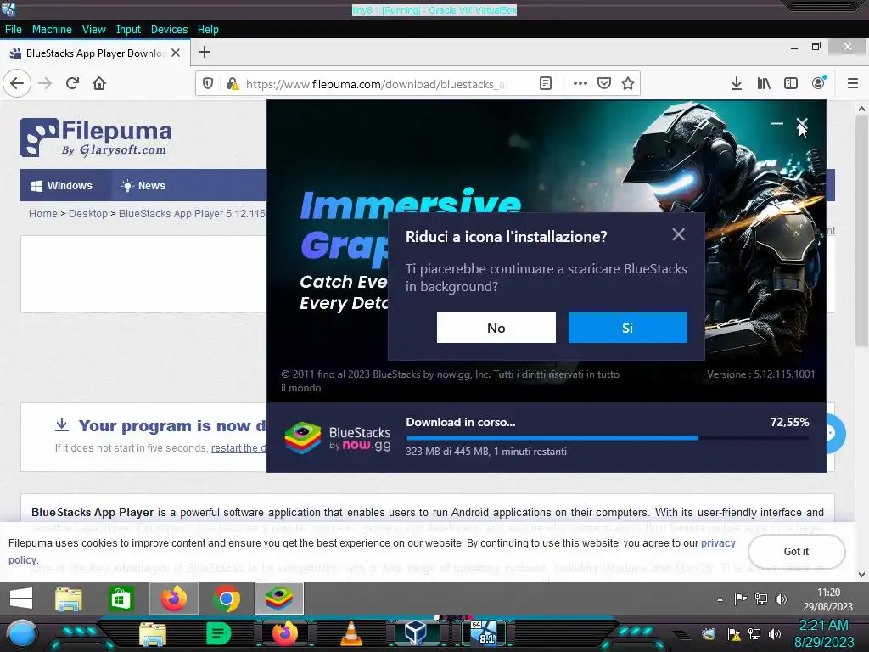Click the Firefox back arrow button
The image size is (869, 652).
(x=17, y=83)
